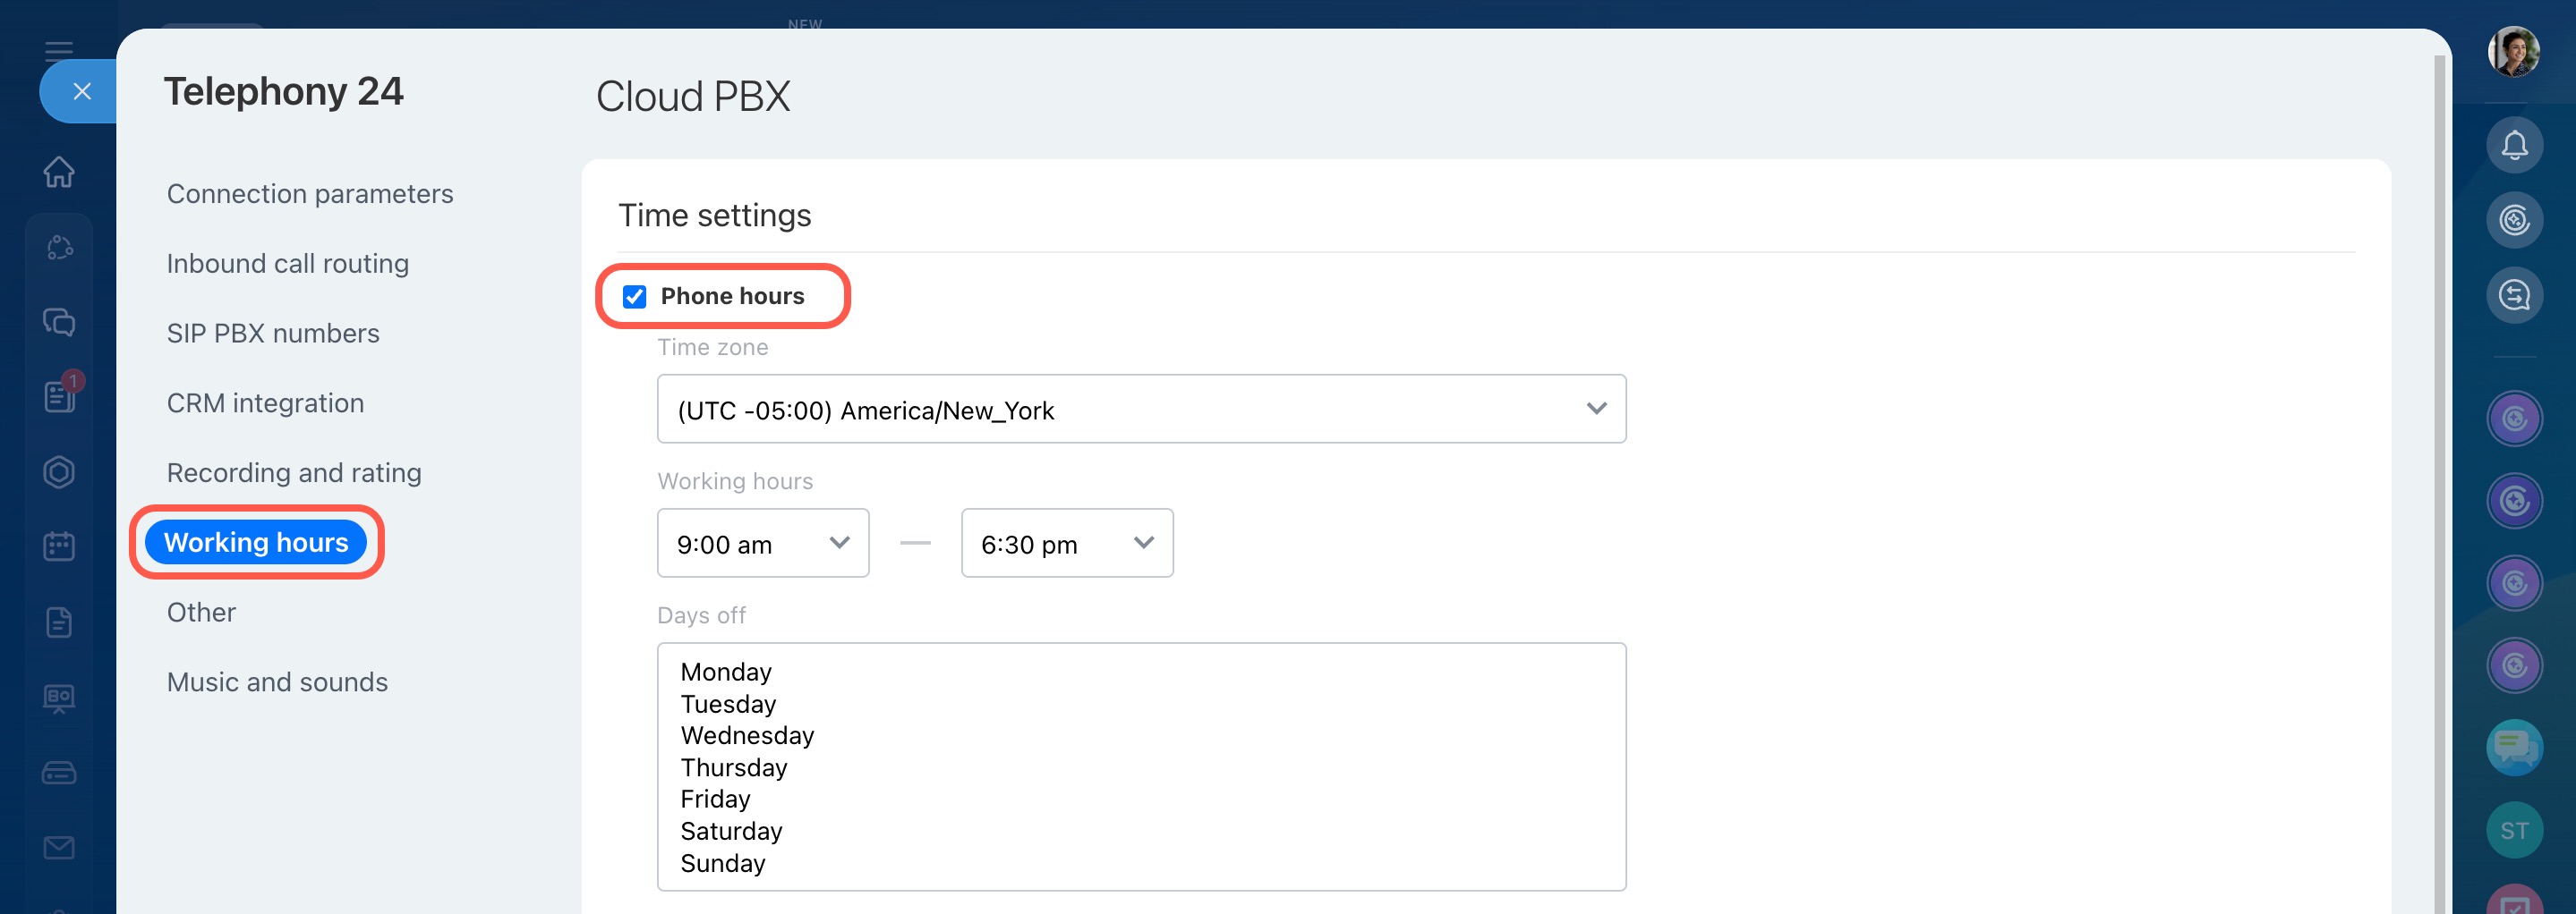Select the Recording and rating menu item
Screen dimensions: 2576x914
[x=294, y=472]
